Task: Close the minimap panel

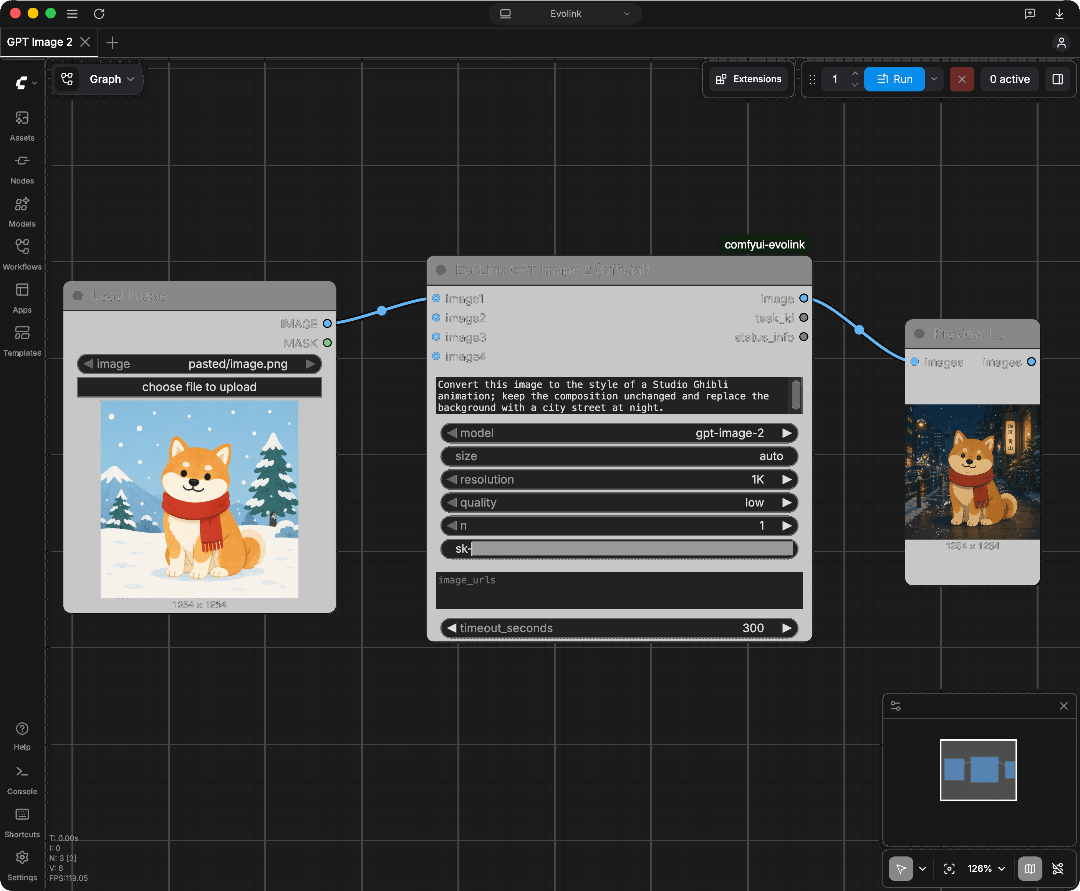Action: tap(1063, 706)
